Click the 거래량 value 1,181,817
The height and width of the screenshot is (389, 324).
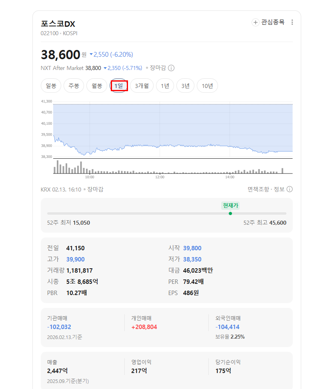click(80, 270)
